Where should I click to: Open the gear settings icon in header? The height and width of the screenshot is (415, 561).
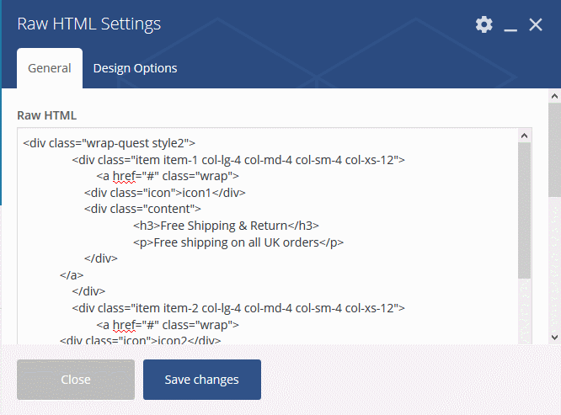484,24
